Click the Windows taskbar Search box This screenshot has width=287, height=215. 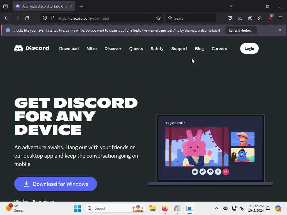[x=115, y=208]
